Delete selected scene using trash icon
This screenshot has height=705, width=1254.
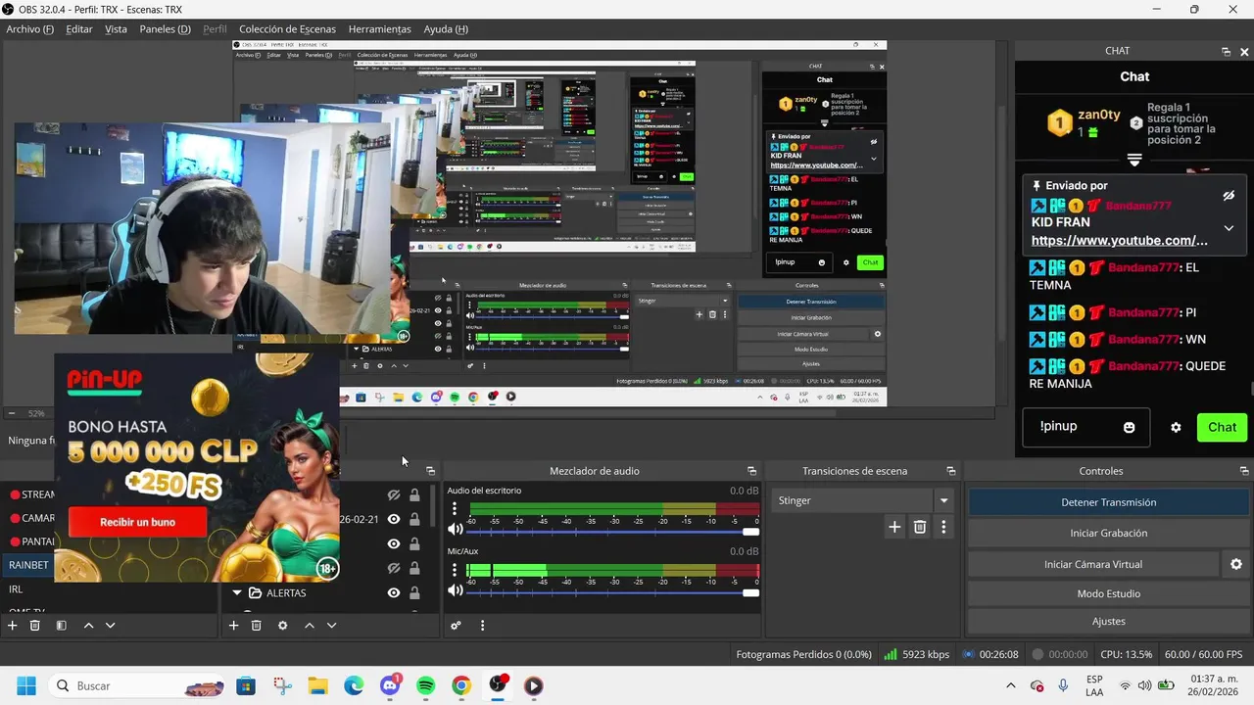click(35, 625)
